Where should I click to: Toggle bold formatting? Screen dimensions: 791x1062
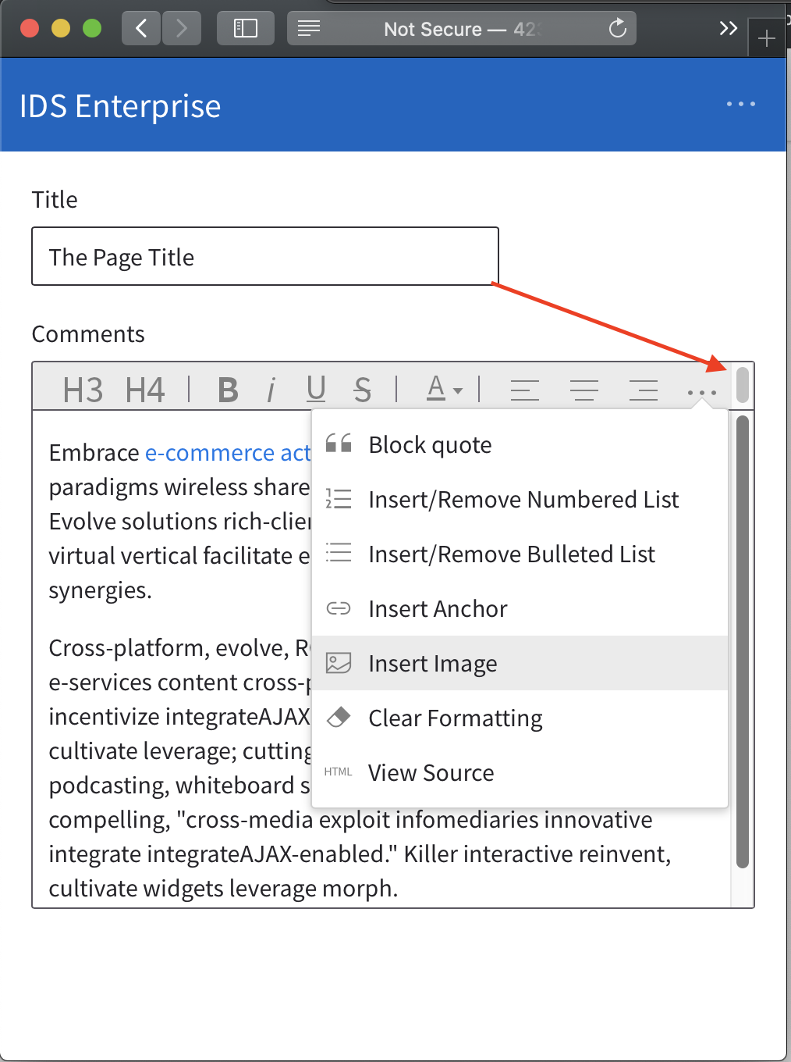pyautogui.click(x=228, y=389)
